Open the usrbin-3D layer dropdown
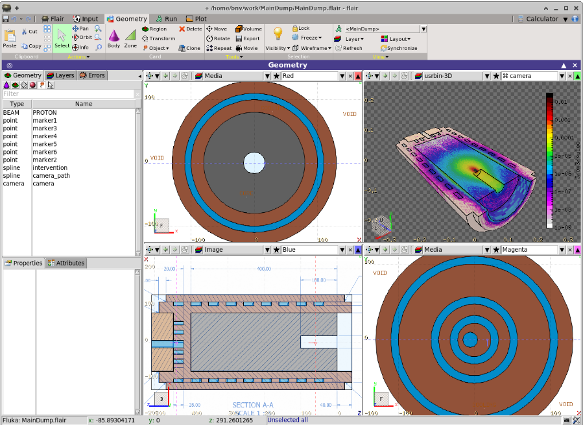The height and width of the screenshot is (425, 583). pyautogui.click(x=487, y=76)
